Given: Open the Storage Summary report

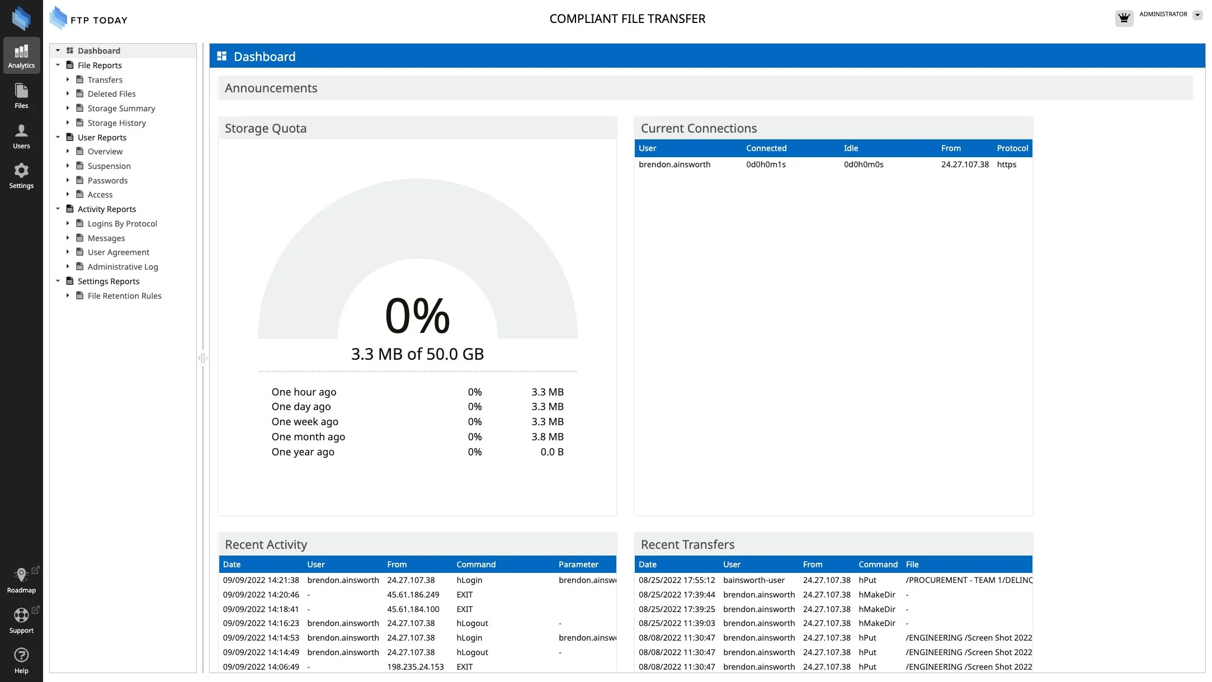Looking at the screenshot, I should click(x=121, y=109).
